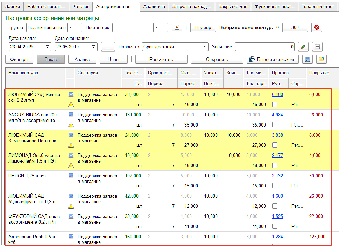Click the Покрытие column header

pos(322,77)
